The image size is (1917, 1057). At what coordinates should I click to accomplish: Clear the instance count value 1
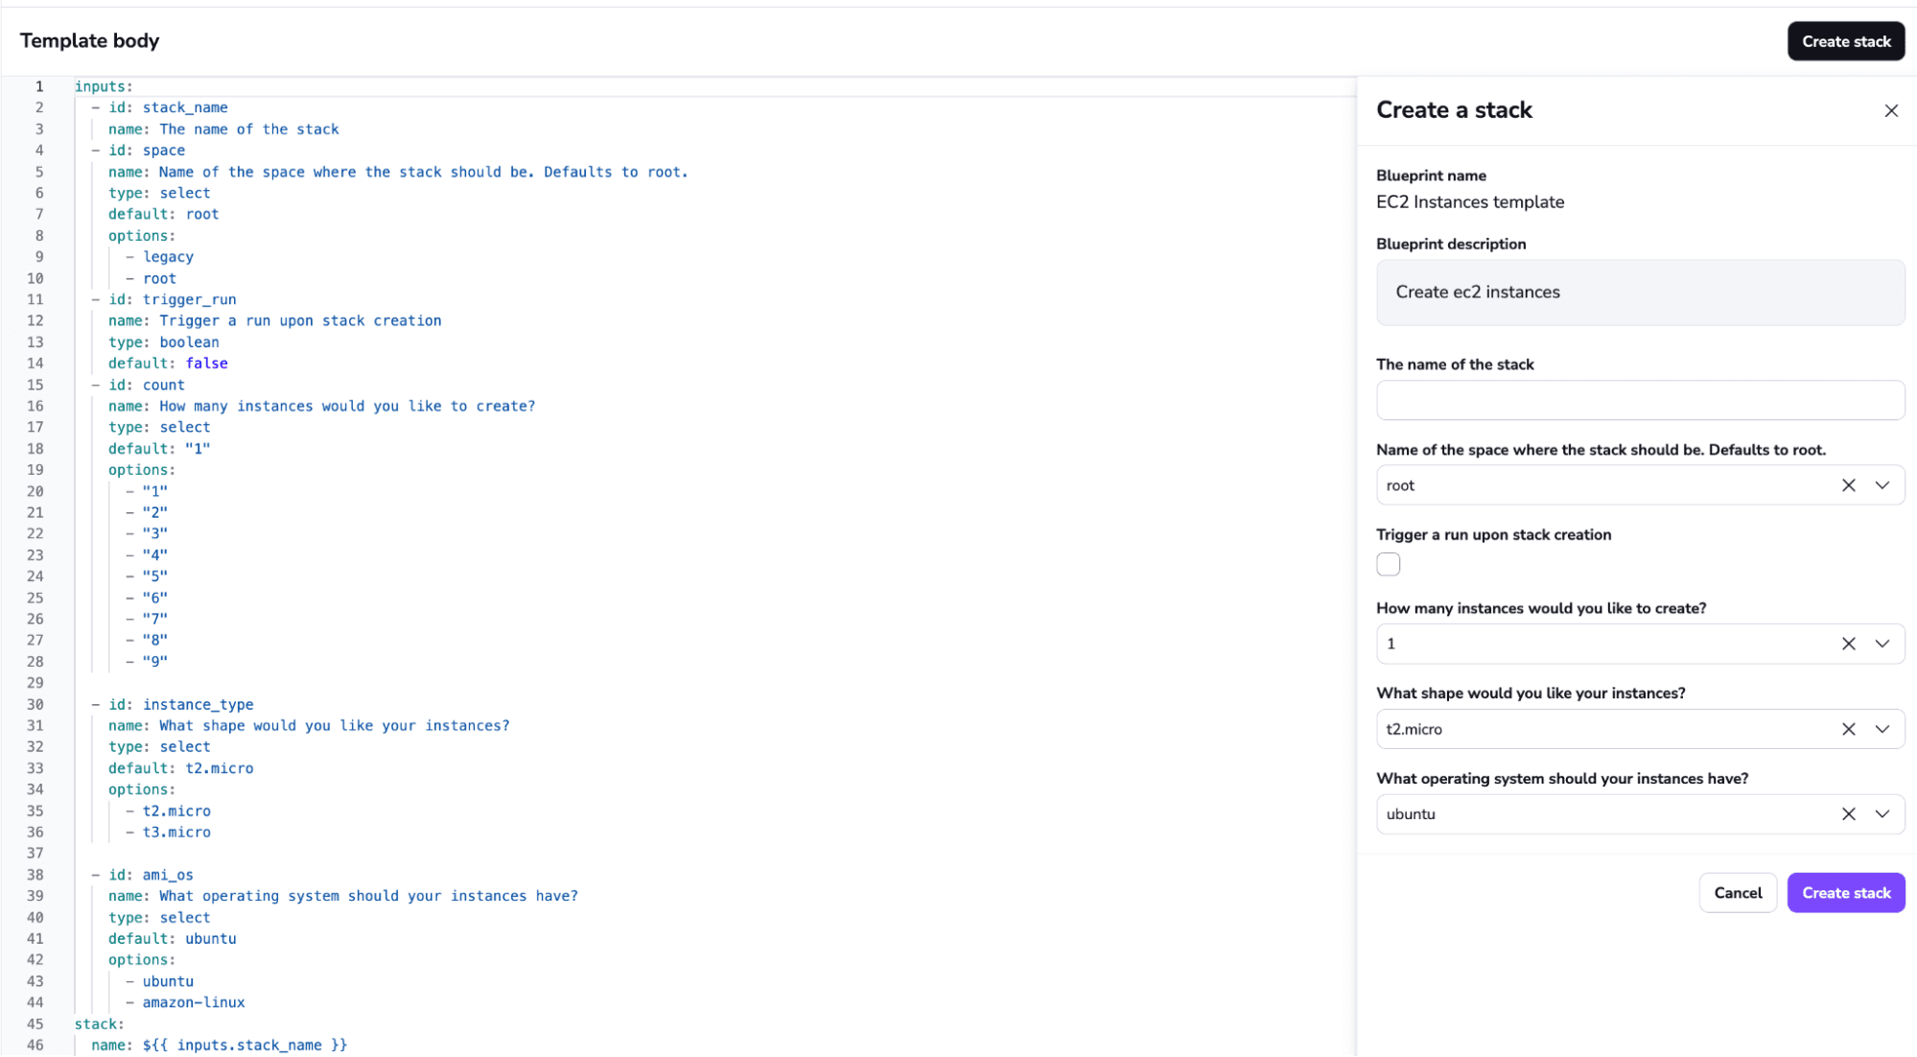[1848, 644]
